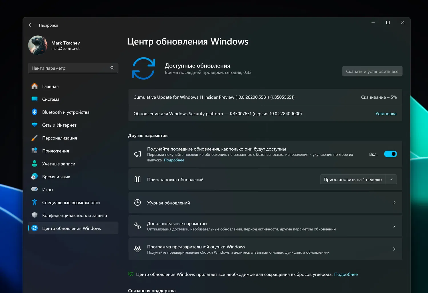
Task: Click Скачать и установить все button
Action: [372, 71]
